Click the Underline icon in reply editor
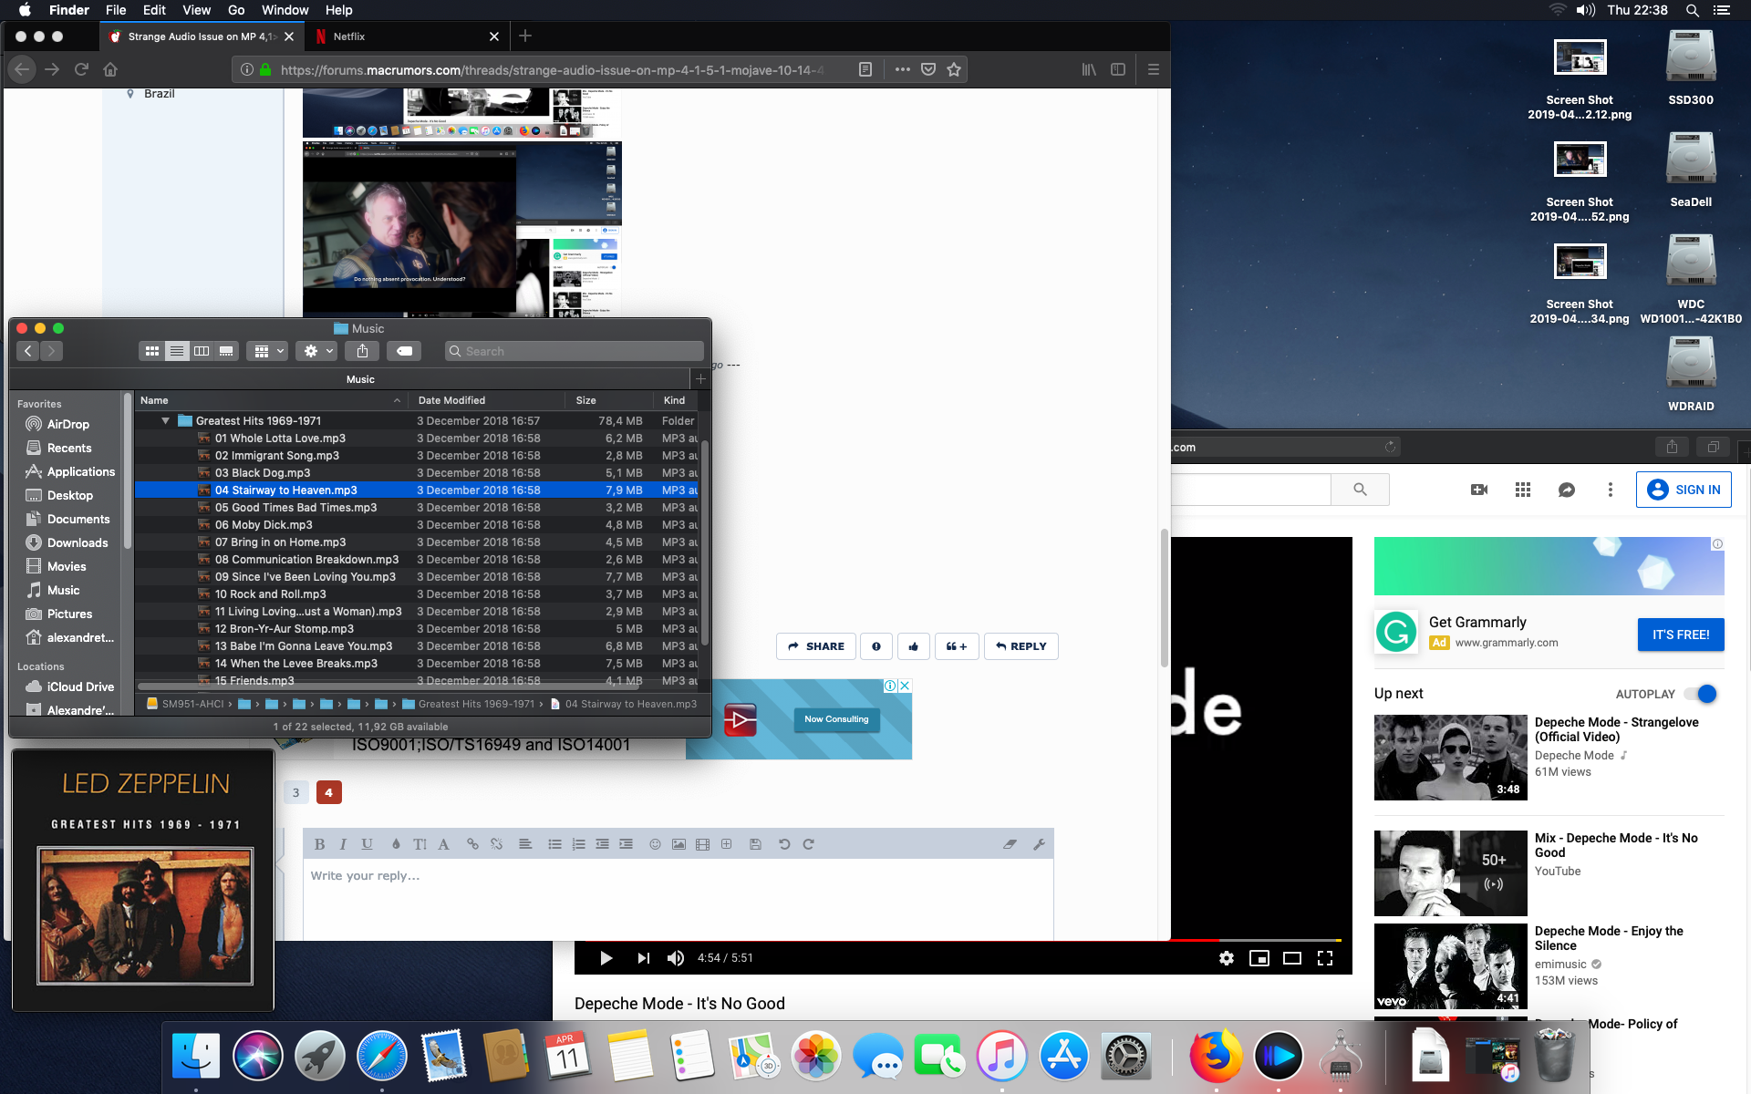This screenshot has height=1094, width=1751. [x=367, y=844]
